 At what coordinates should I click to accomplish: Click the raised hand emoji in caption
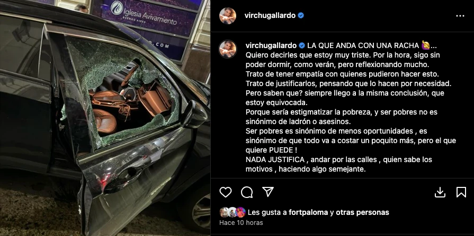pyautogui.click(x=425, y=45)
